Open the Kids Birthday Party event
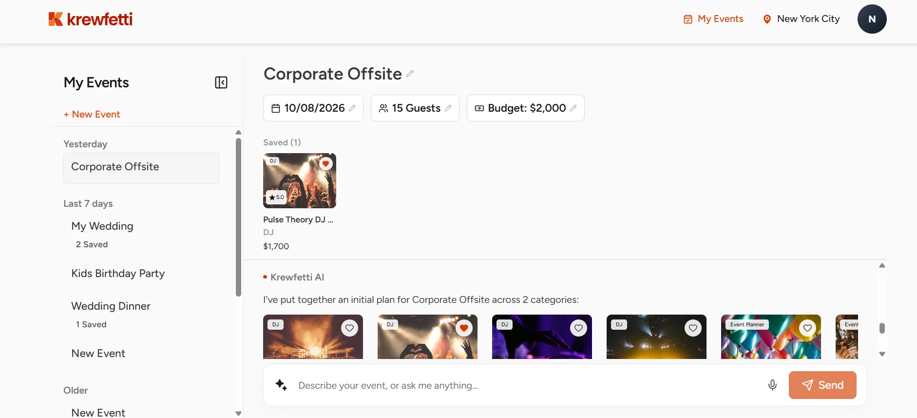The height and width of the screenshot is (418, 917). [118, 273]
